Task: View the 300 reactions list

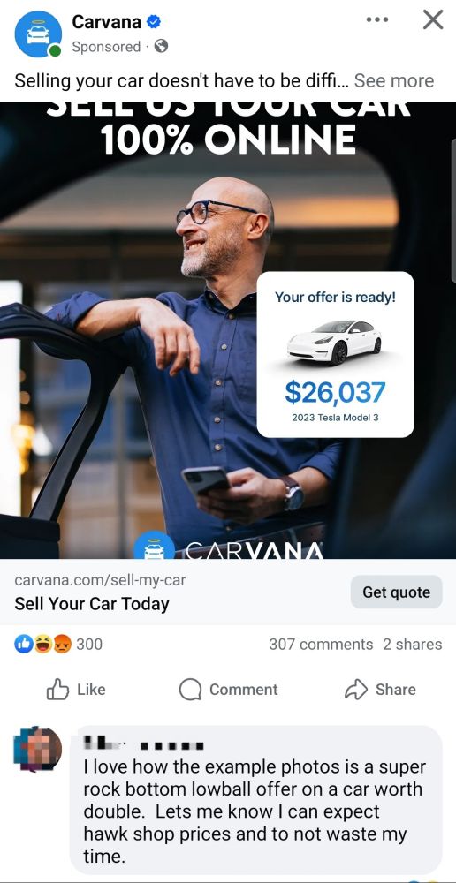Action: 89,644
